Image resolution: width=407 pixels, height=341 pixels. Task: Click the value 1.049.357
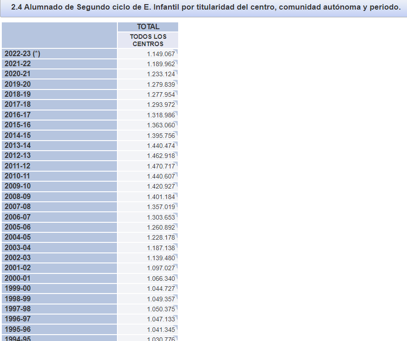161,299
